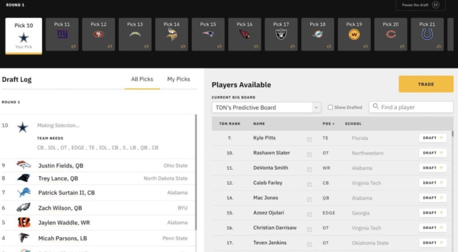458x252 pixels.
Task: Open the scouting notes icon for Mac Jones
Action: pyautogui.click(x=310, y=200)
